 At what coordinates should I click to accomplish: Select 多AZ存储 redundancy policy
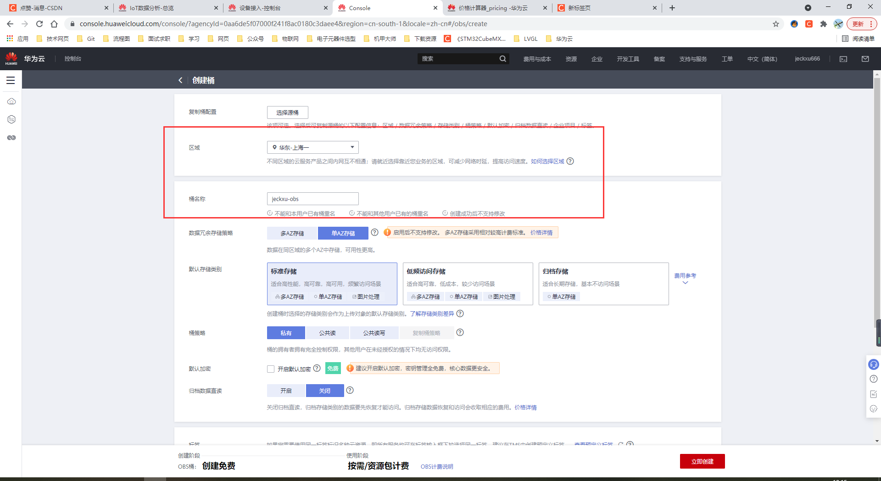(x=292, y=233)
